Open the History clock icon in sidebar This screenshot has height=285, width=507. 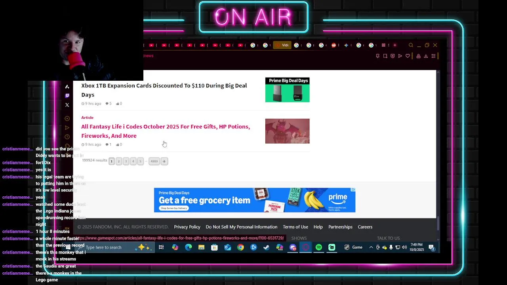click(67, 137)
